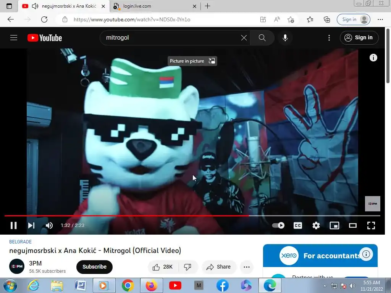Viewport: 391px width, 293px height.
Task: Start Read aloud from address bar
Action: pos(277,19)
